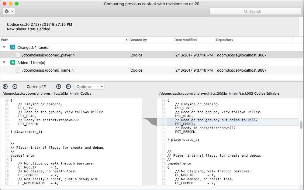Click '// Dead on the ground, but helps to kill.'
Viewport: 304px width, 190px height.
(216, 120)
